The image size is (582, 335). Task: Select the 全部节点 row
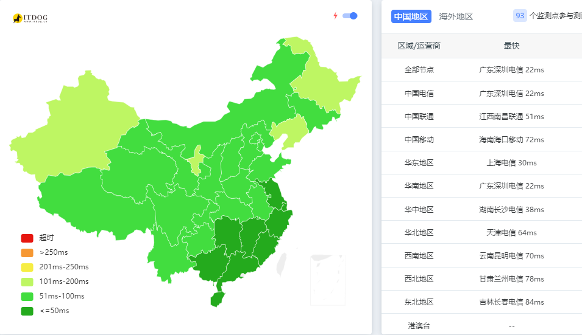click(x=419, y=70)
